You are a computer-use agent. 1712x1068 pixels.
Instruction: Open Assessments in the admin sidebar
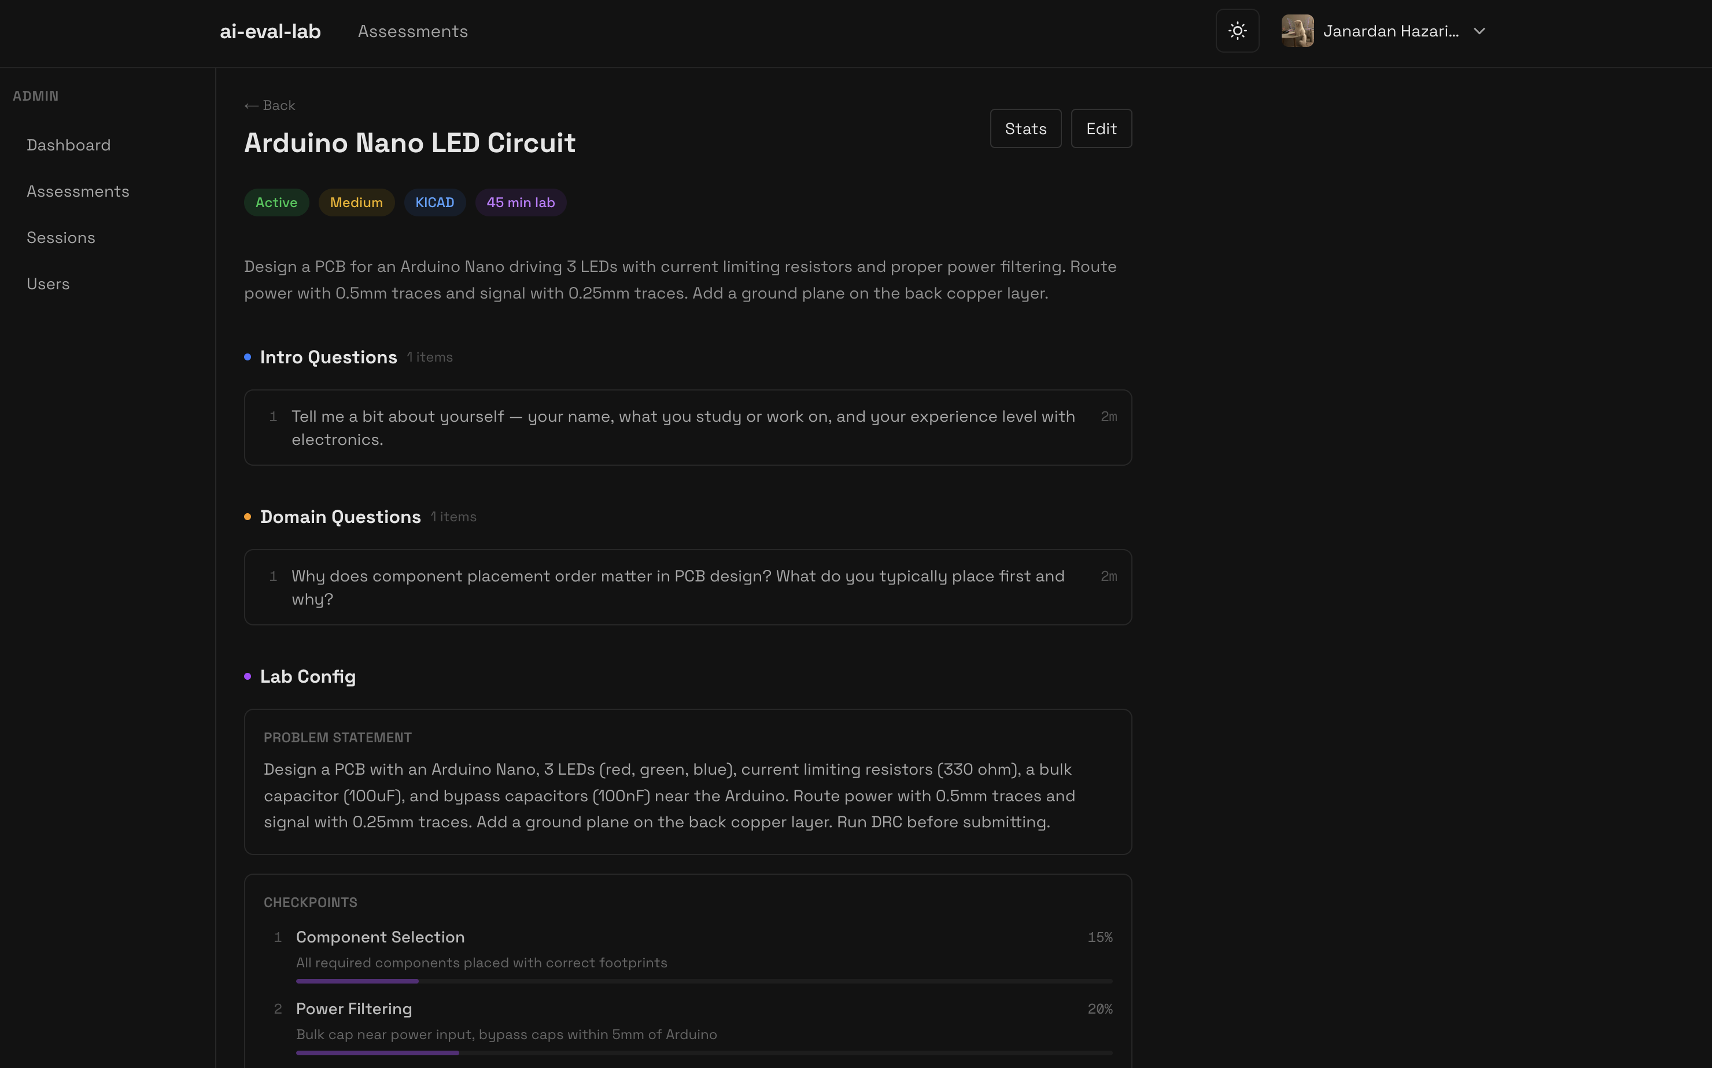tap(78, 191)
